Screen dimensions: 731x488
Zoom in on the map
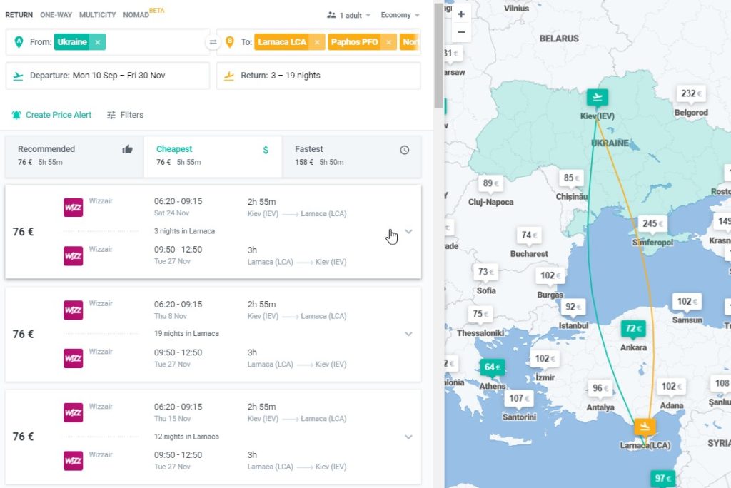461,14
